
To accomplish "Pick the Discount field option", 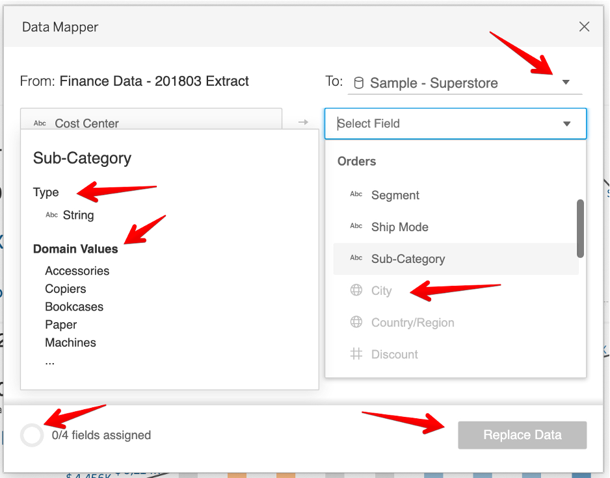I will (x=456, y=355).
